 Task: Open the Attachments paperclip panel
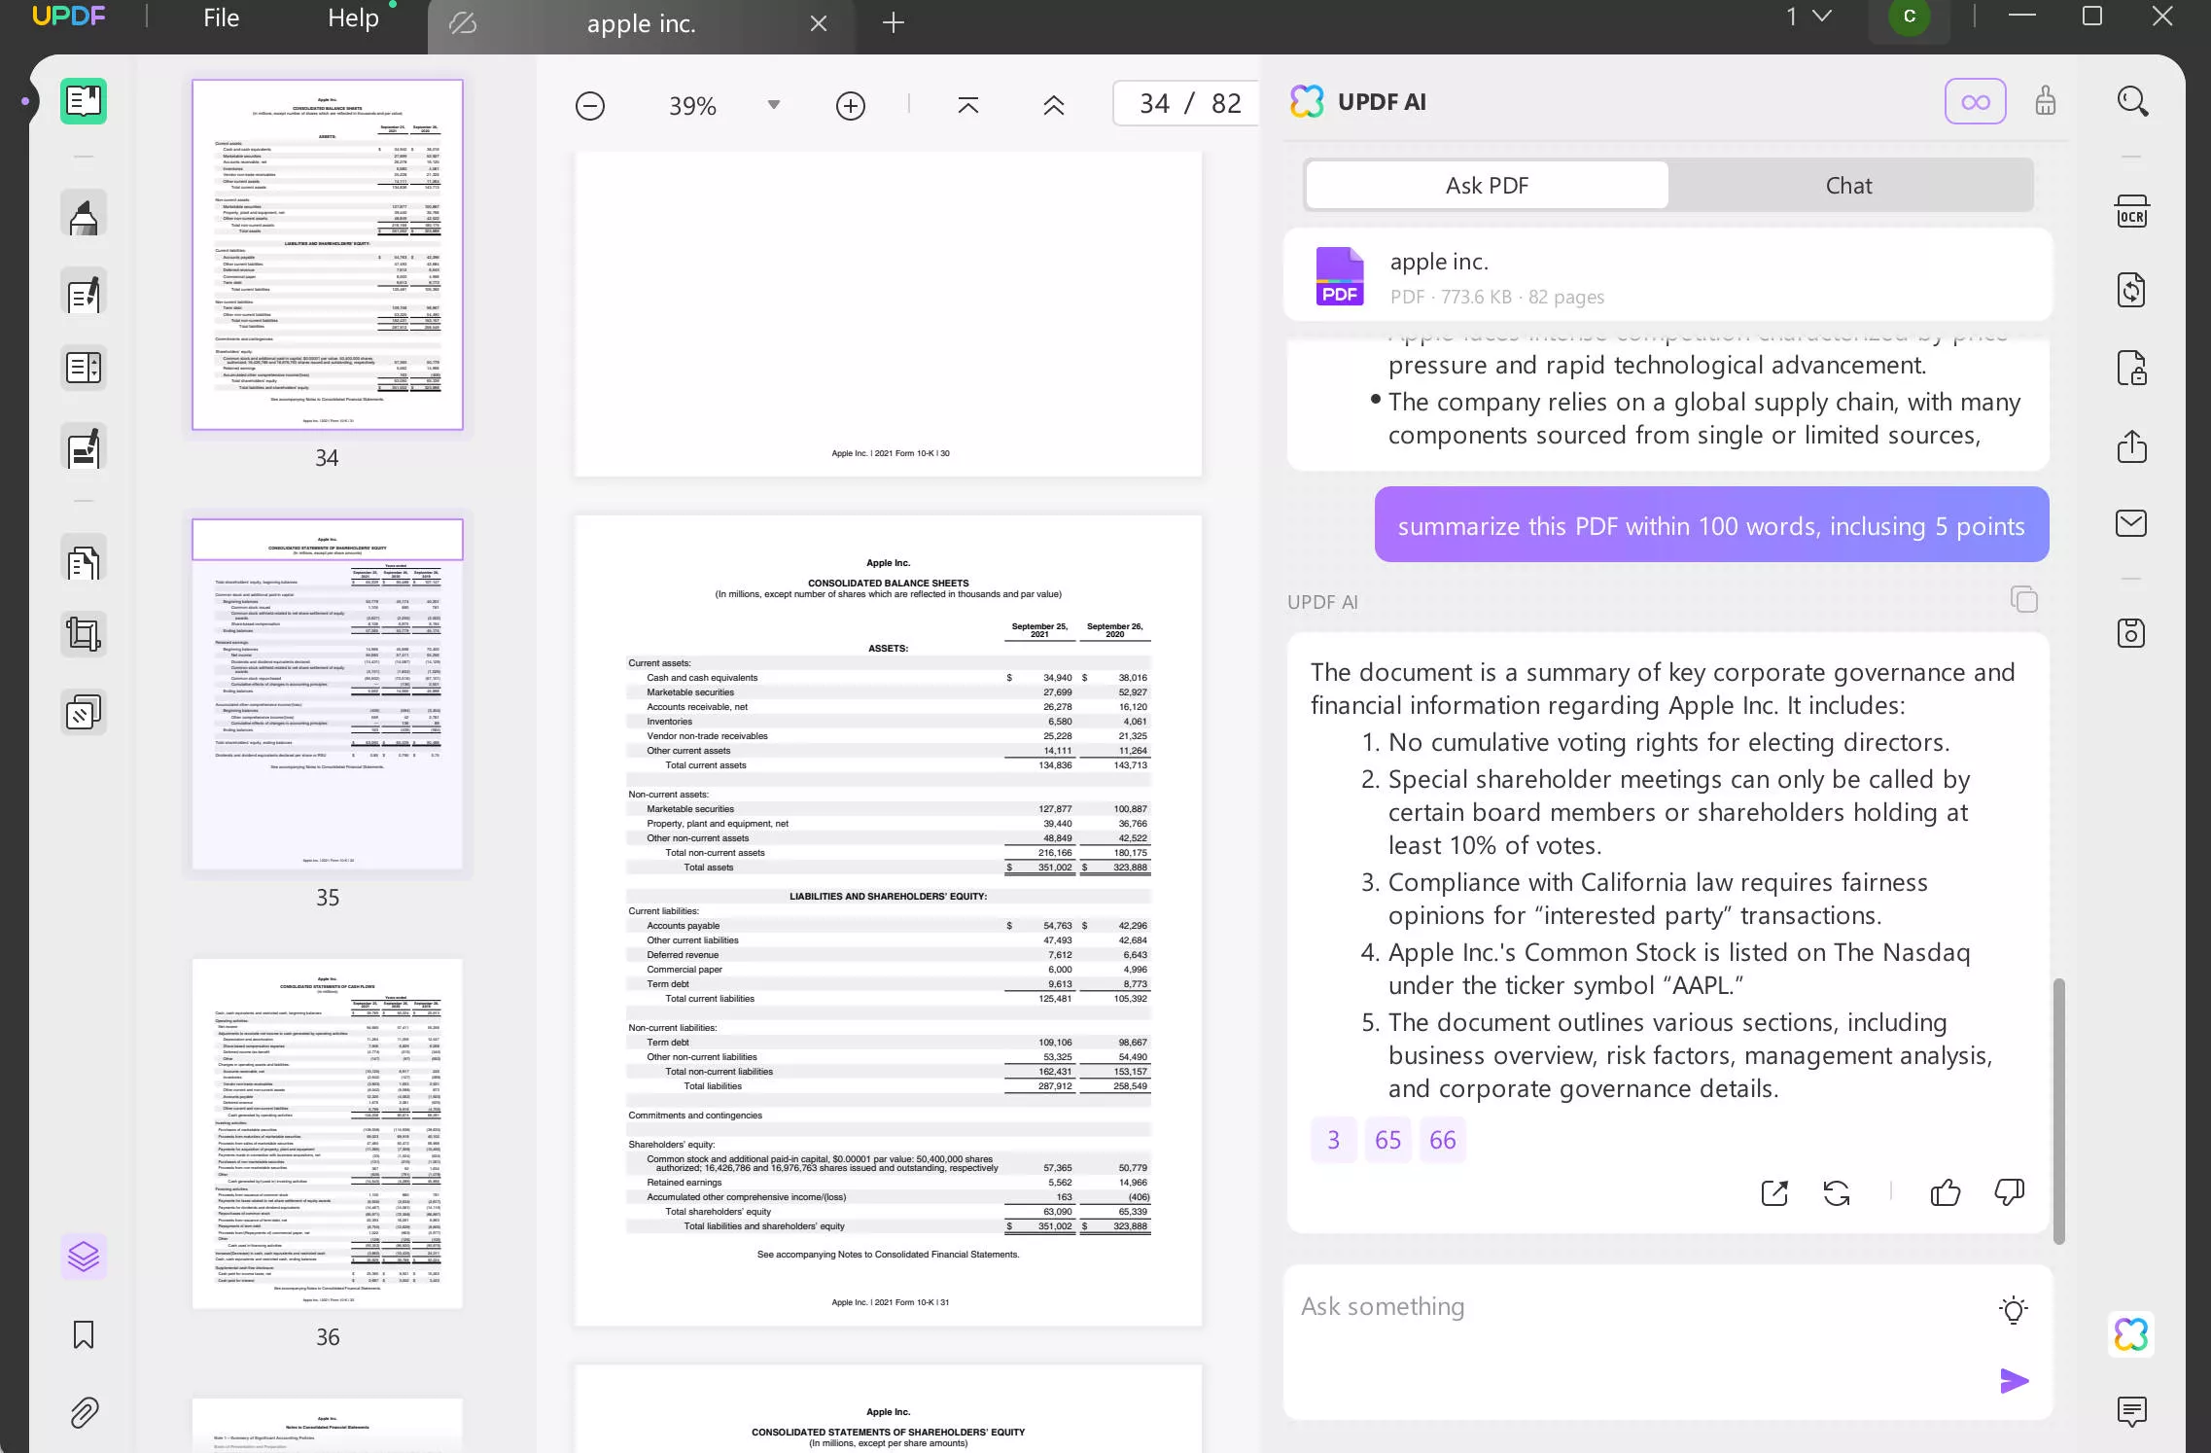[84, 1412]
